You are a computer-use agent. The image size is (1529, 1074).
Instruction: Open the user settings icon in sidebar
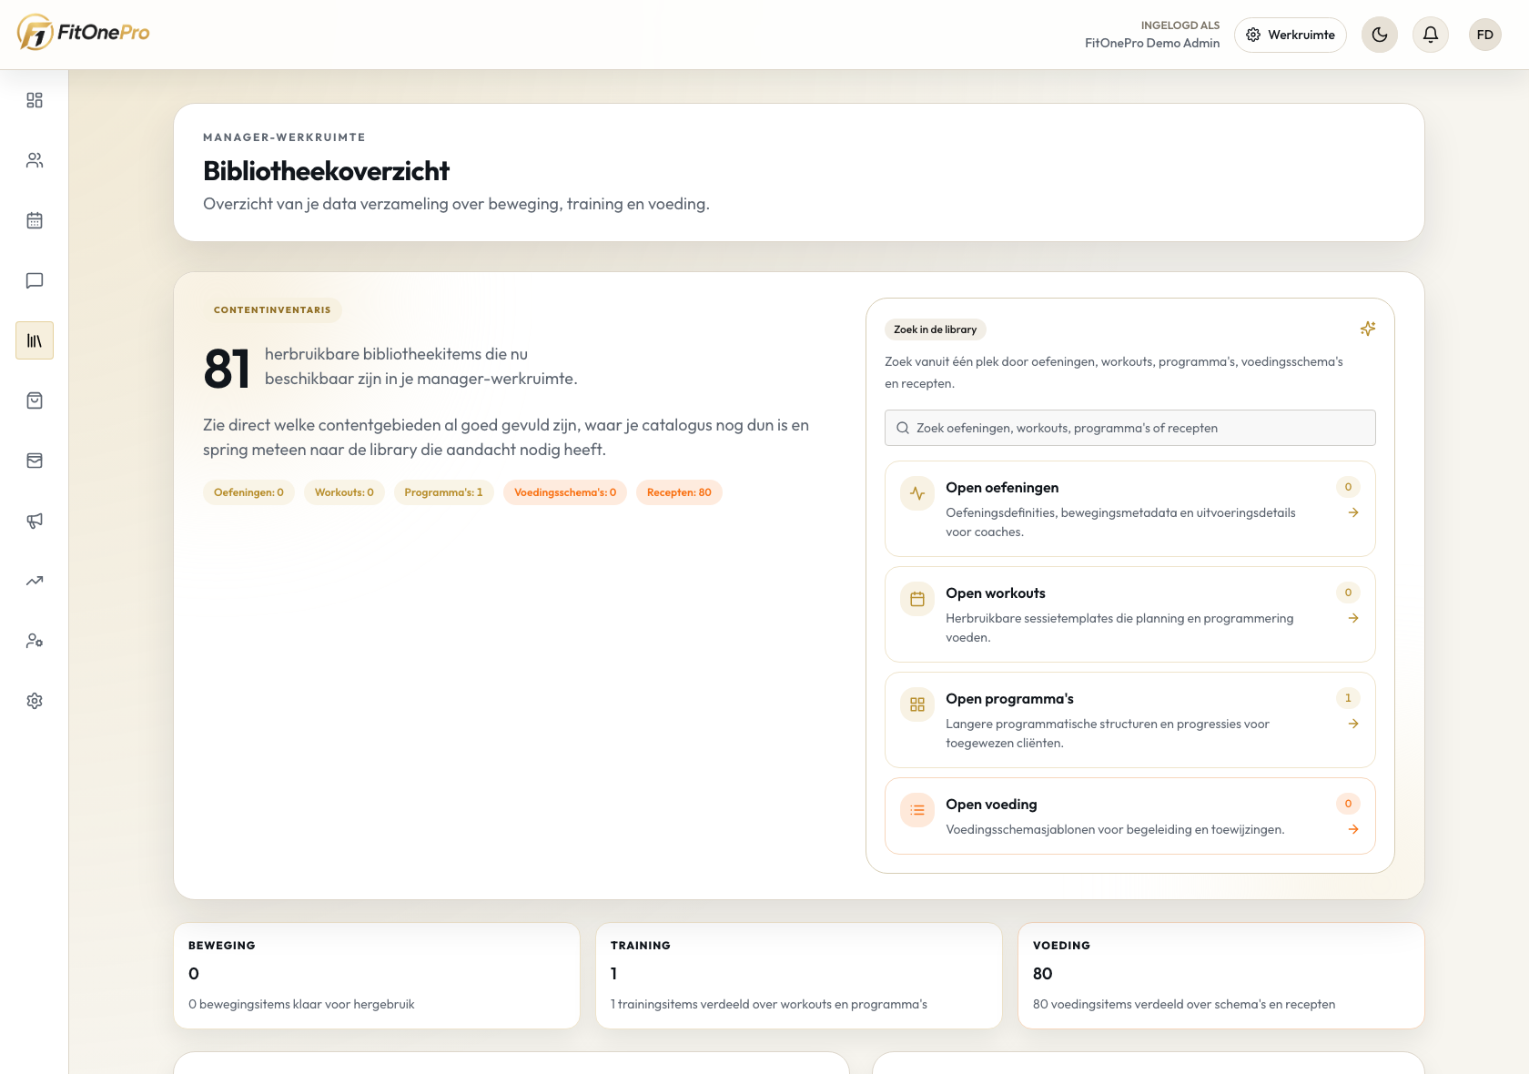point(35,641)
